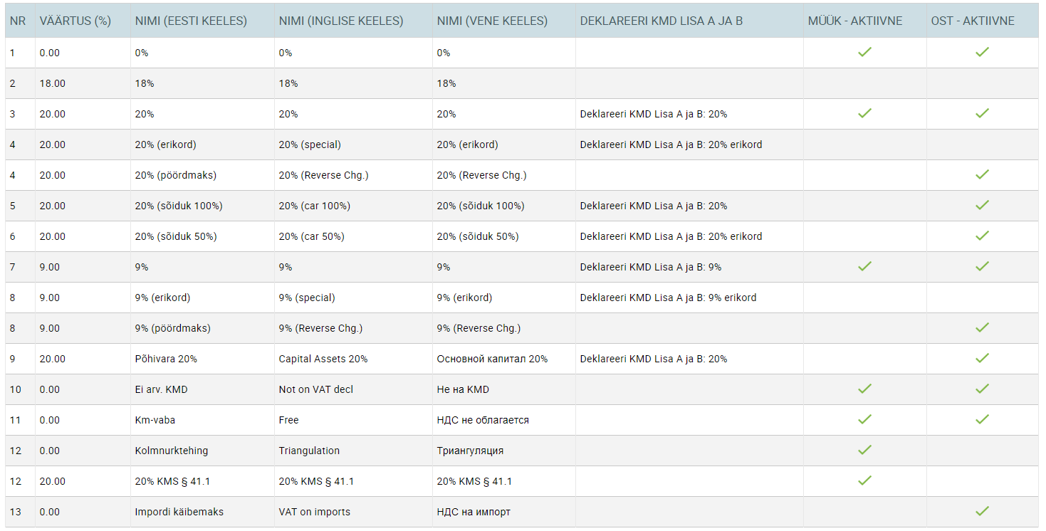Click purchase active checkmark for 0% row
The image size is (1046, 531).
982,52
